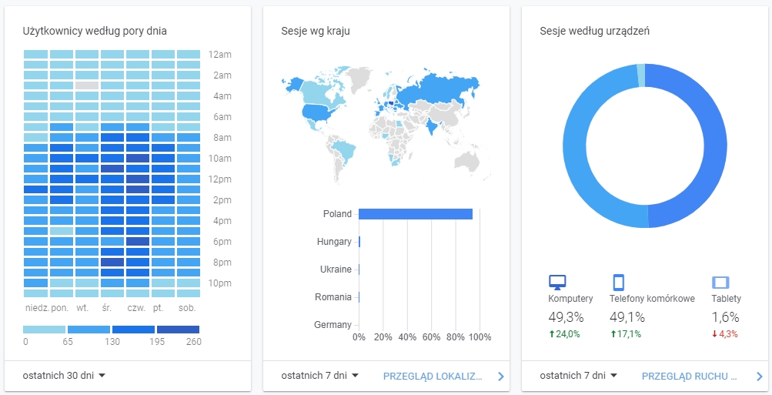The width and height of the screenshot is (772, 395).
Task: Click the '10pm' hour label
Action: (219, 283)
